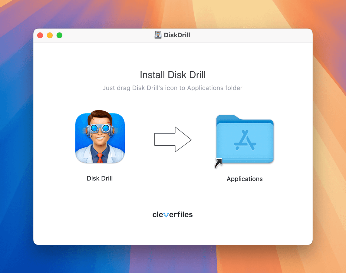The image size is (346, 273).
Task: Select the Disk Drill app icon
Action: [100, 136]
